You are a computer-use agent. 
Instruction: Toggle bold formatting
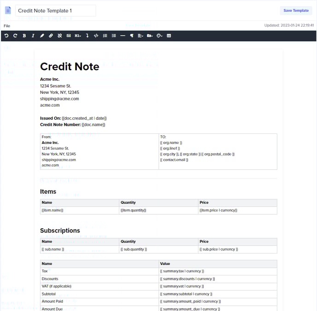[x=24, y=36]
